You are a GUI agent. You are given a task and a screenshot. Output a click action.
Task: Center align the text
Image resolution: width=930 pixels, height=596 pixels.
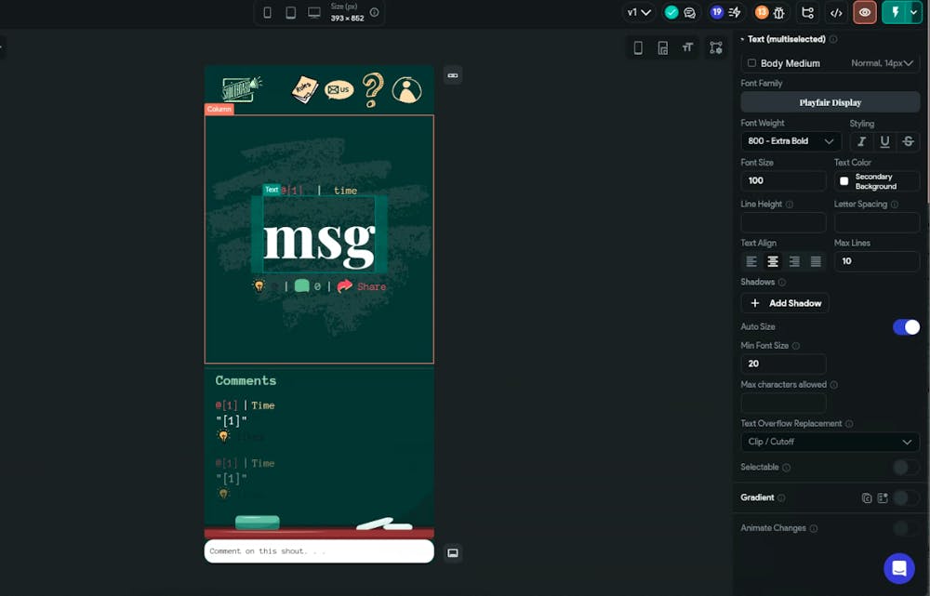click(773, 261)
